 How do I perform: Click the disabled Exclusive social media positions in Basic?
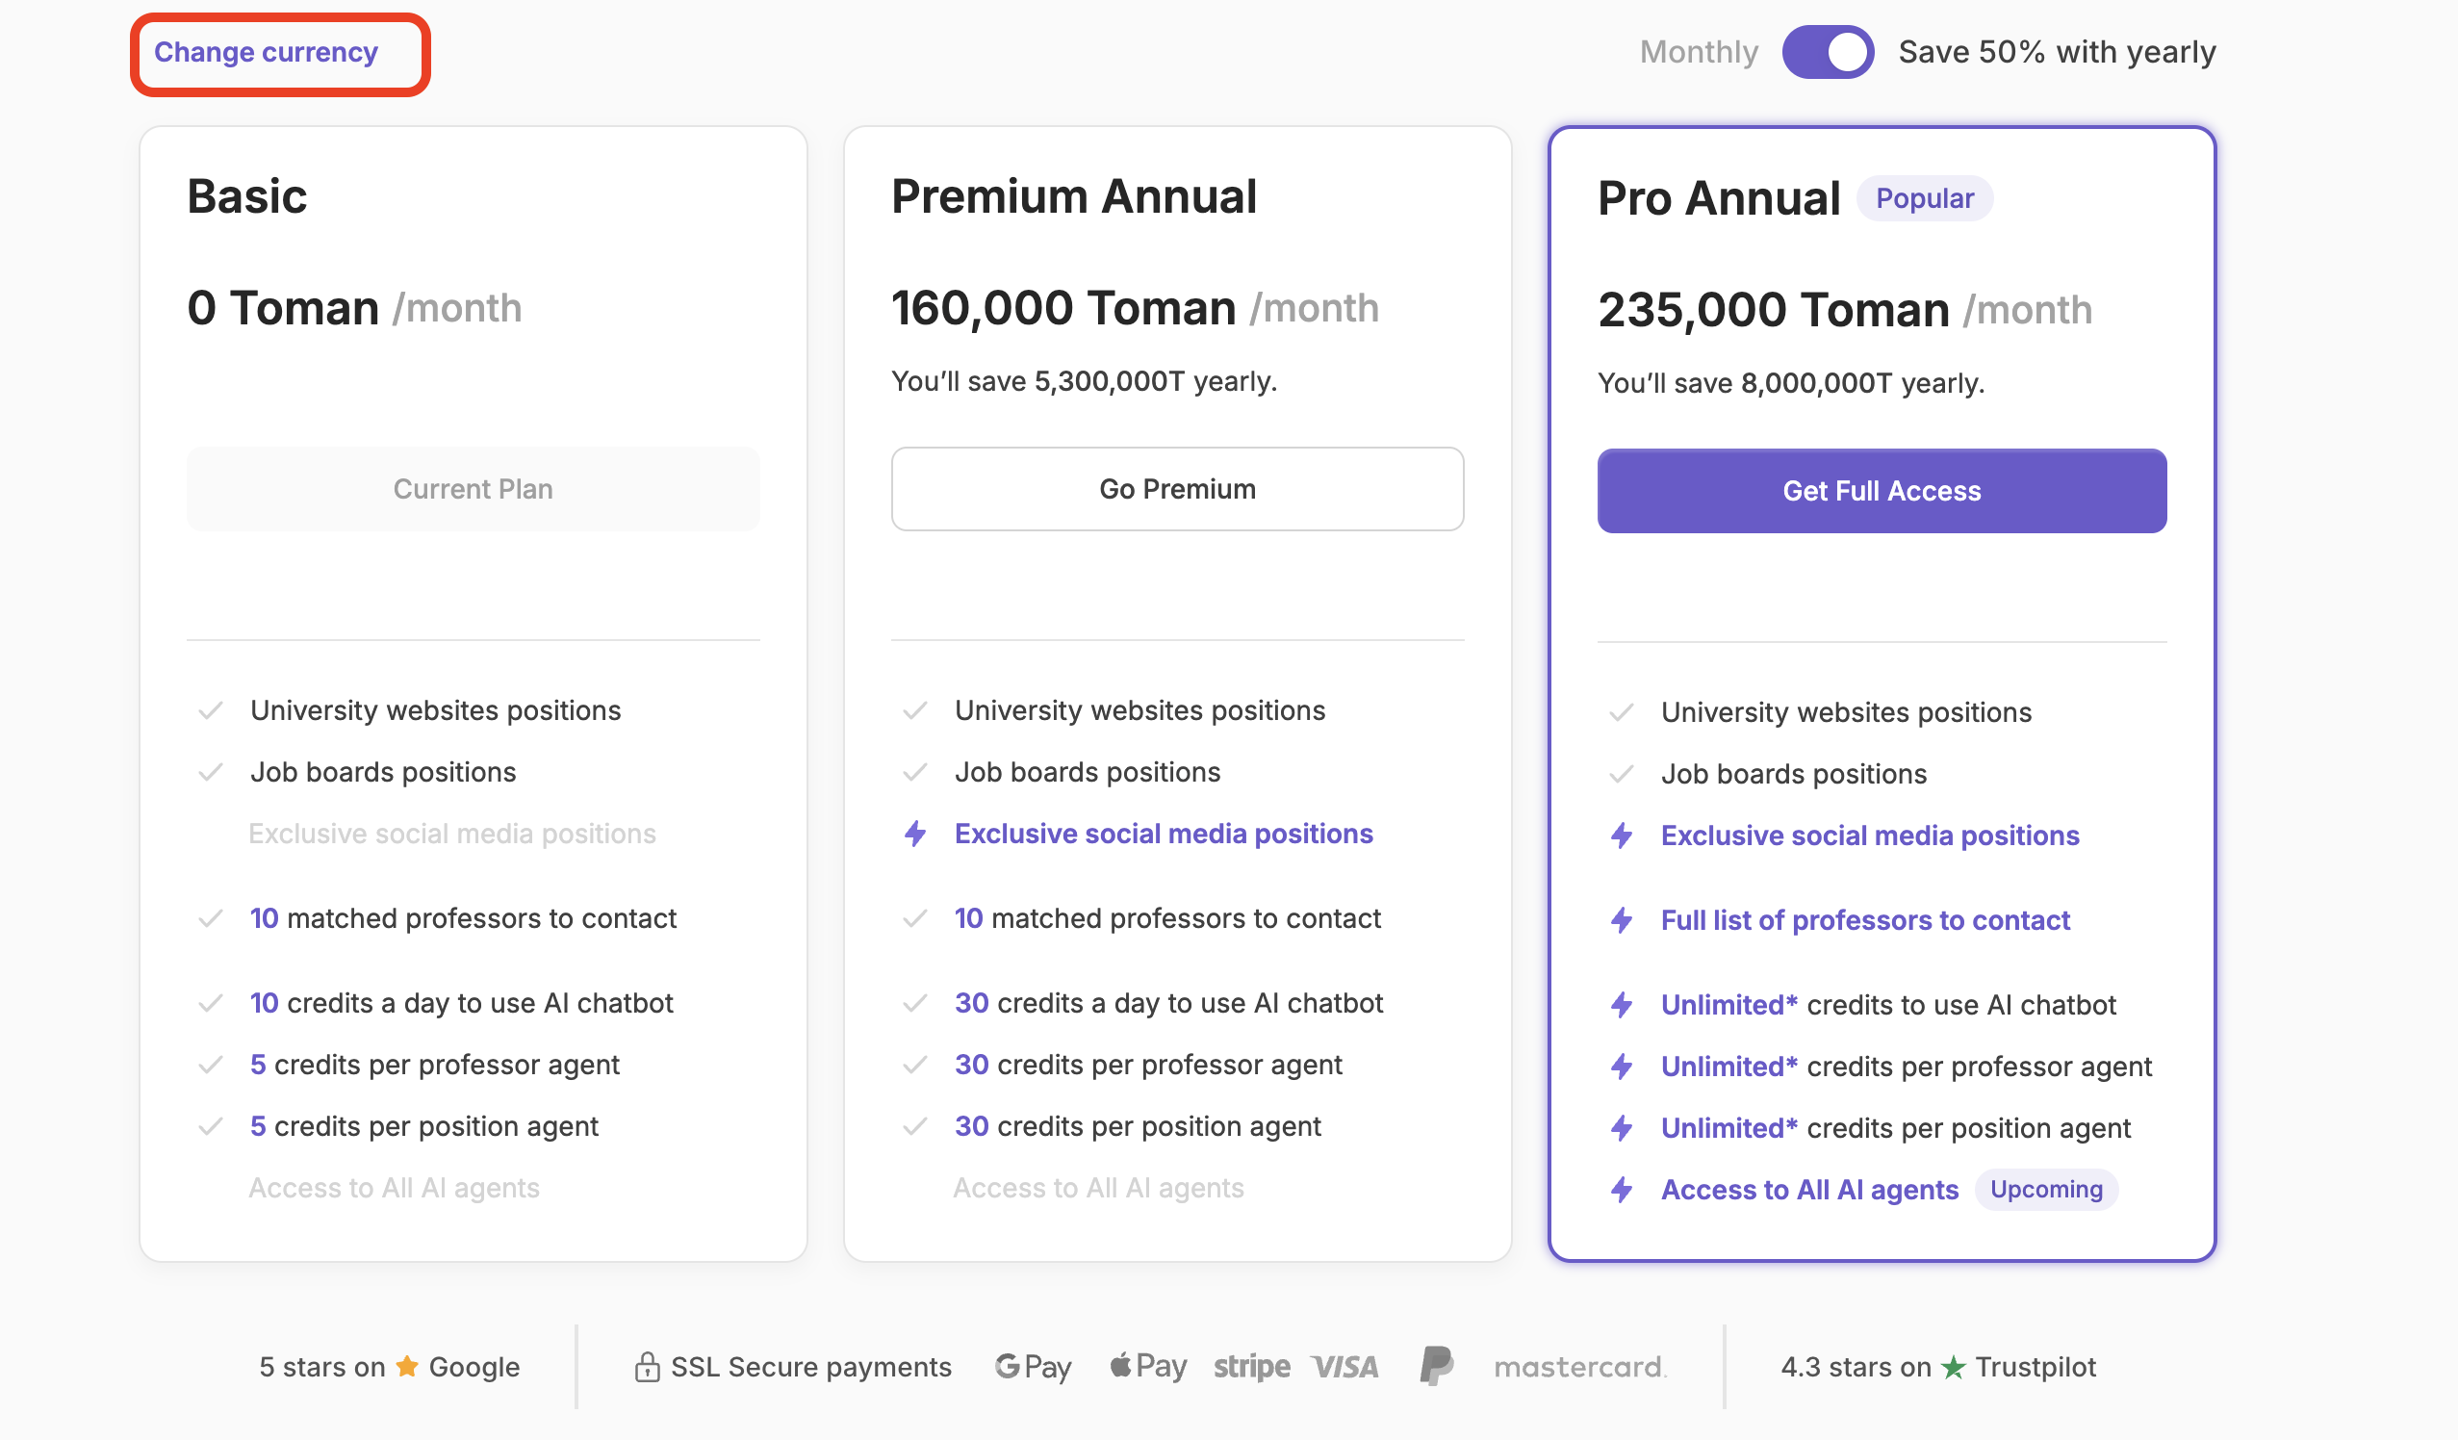click(x=452, y=834)
